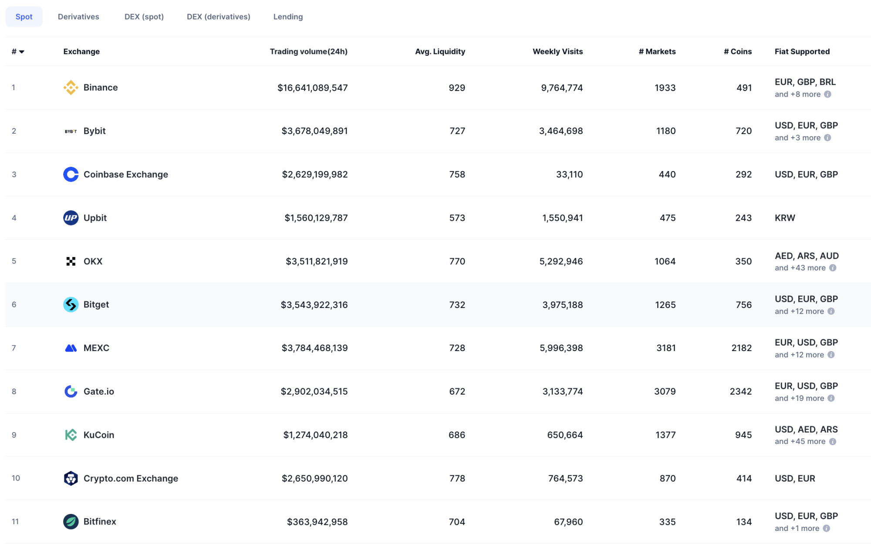Click the KuCoin logo icon

(x=71, y=435)
